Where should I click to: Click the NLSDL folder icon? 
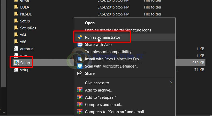(x=16, y=14)
